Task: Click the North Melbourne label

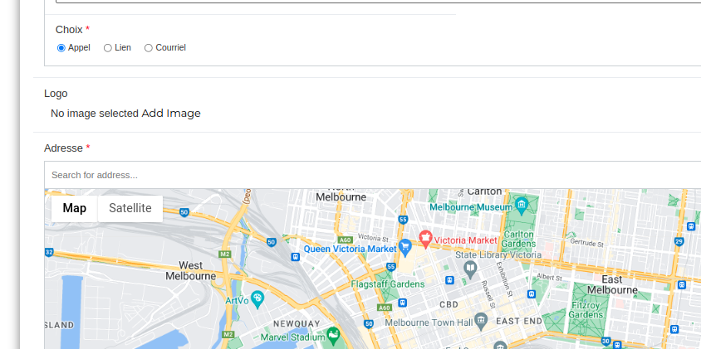Action: pos(341,193)
